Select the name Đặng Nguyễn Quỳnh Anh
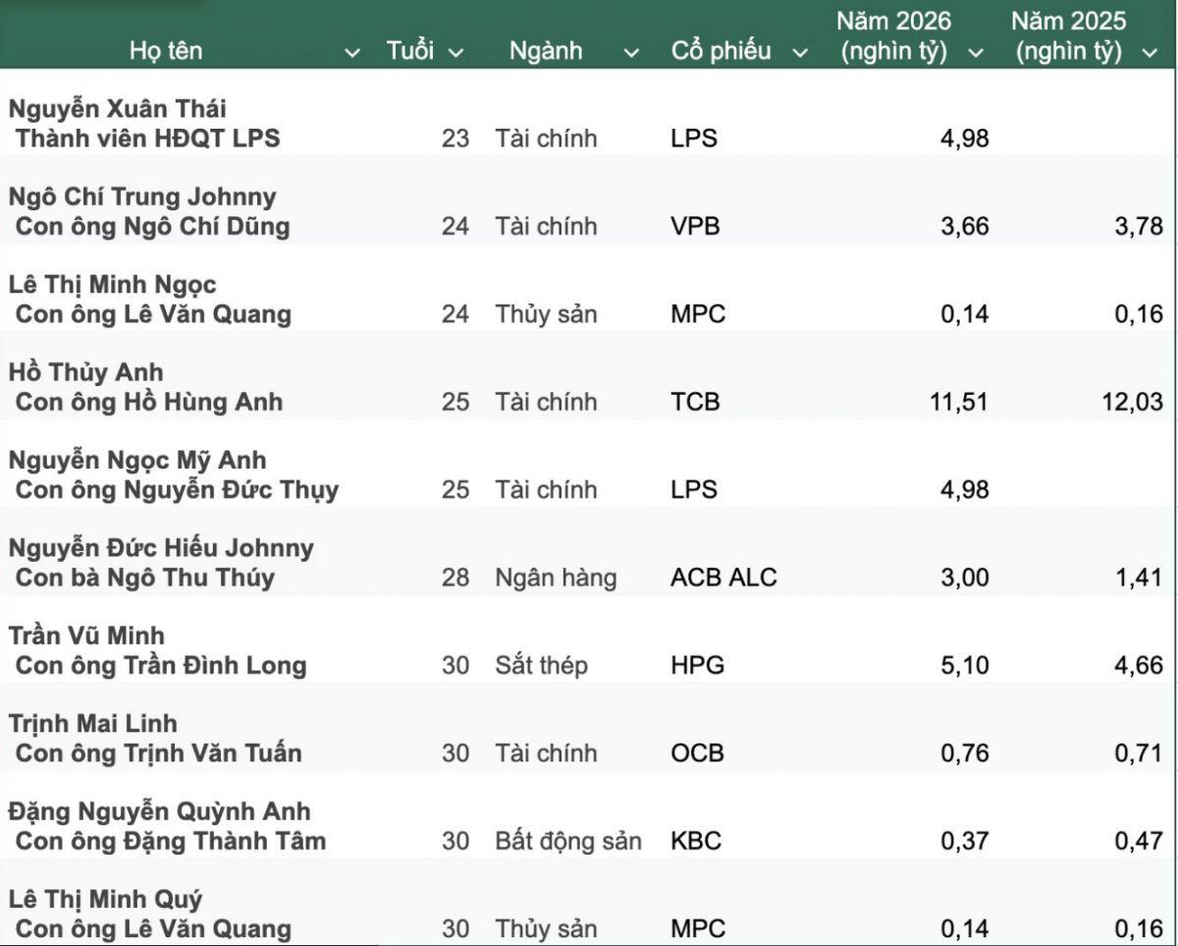This screenshot has width=1178, height=946. (x=159, y=811)
